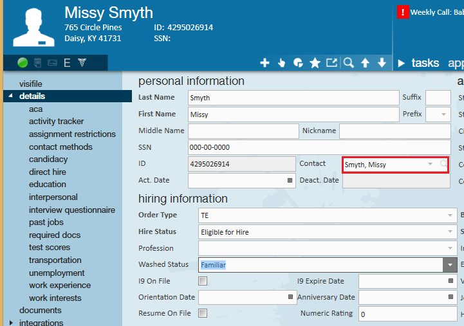Go to the required docs page
The height and width of the screenshot is (326, 464).
point(55,235)
